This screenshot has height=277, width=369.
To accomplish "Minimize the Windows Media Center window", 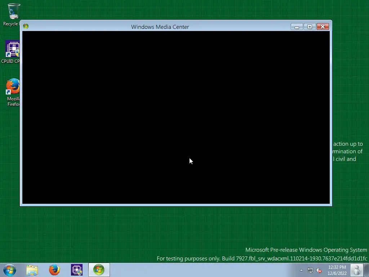I will tap(297, 27).
